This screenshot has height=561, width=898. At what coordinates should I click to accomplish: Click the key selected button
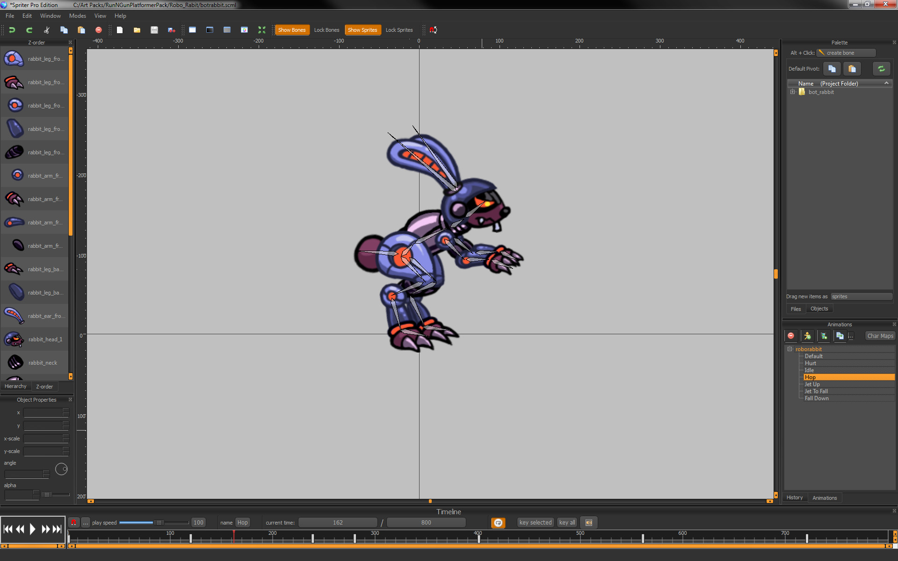[x=535, y=522]
